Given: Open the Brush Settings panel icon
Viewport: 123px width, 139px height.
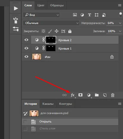Looking at the screenshot, I should click(x=16, y=29).
